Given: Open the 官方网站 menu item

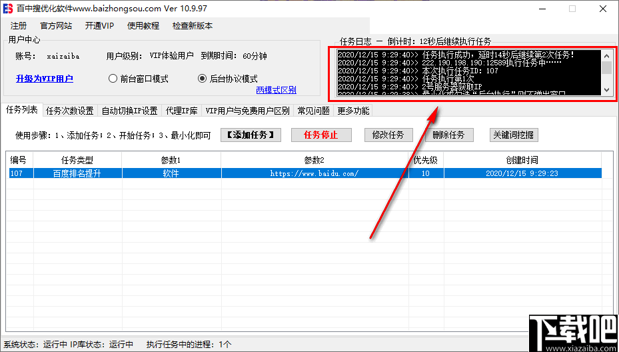Looking at the screenshot, I should point(56,26).
